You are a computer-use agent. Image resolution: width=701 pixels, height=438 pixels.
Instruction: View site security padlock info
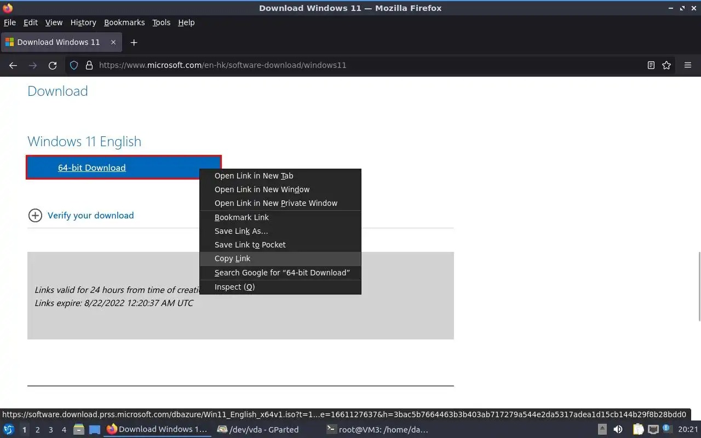[89, 65]
